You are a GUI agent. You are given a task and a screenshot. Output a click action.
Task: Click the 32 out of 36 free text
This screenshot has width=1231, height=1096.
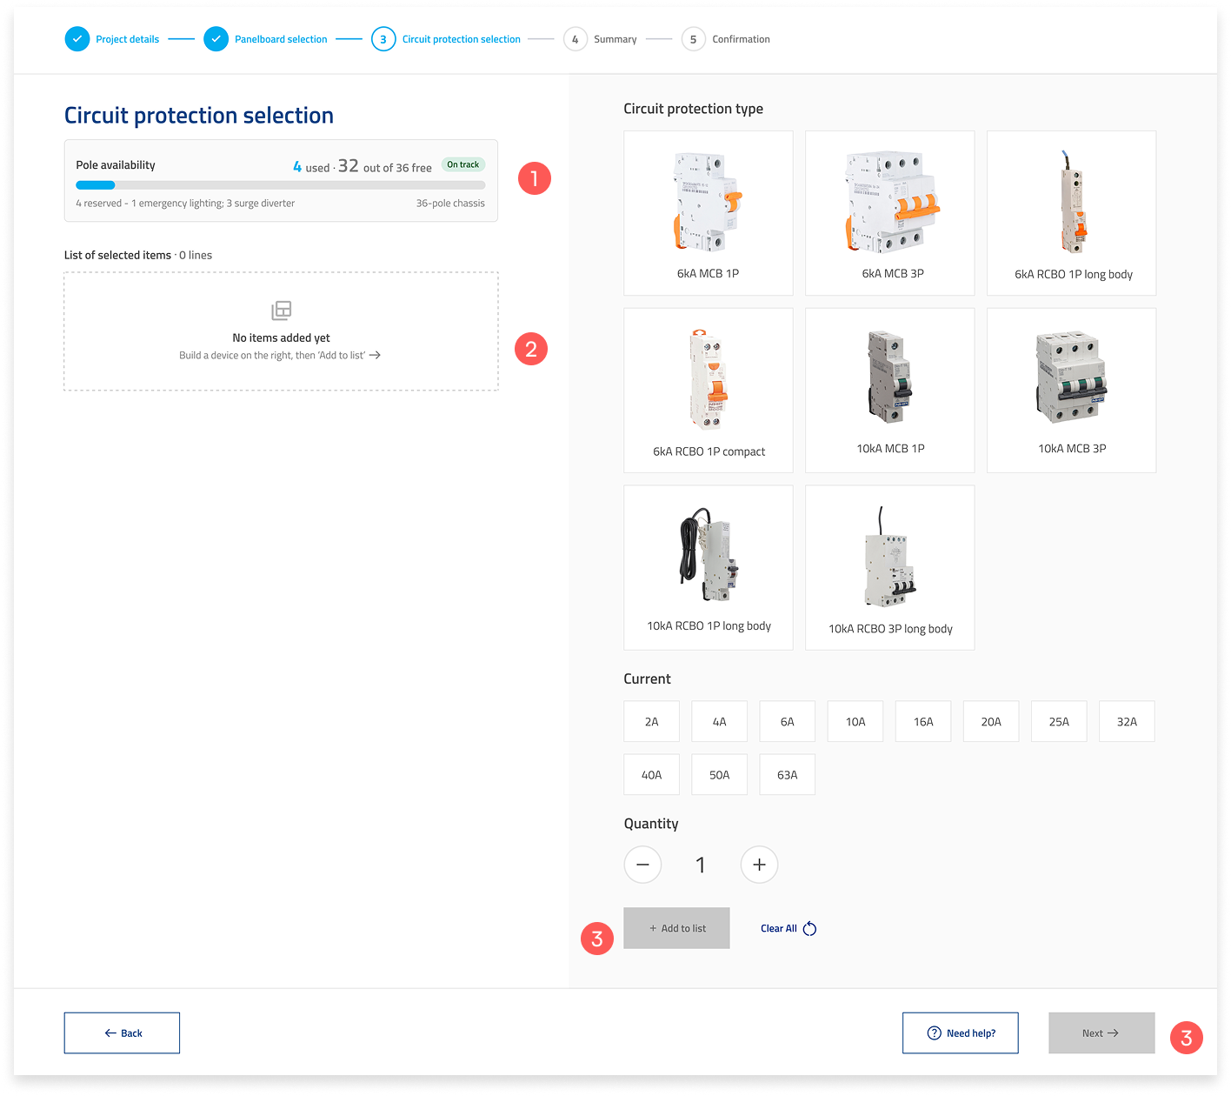[385, 166]
